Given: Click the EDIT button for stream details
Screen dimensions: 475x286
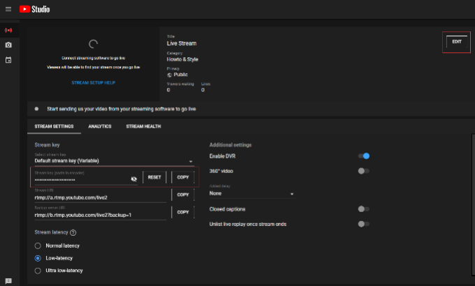Looking at the screenshot, I should [457, 42].
